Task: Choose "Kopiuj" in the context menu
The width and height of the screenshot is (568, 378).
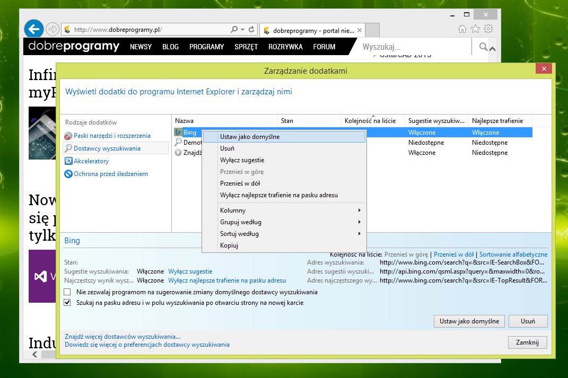Action: pyautogui.click(x=284, y=245)
